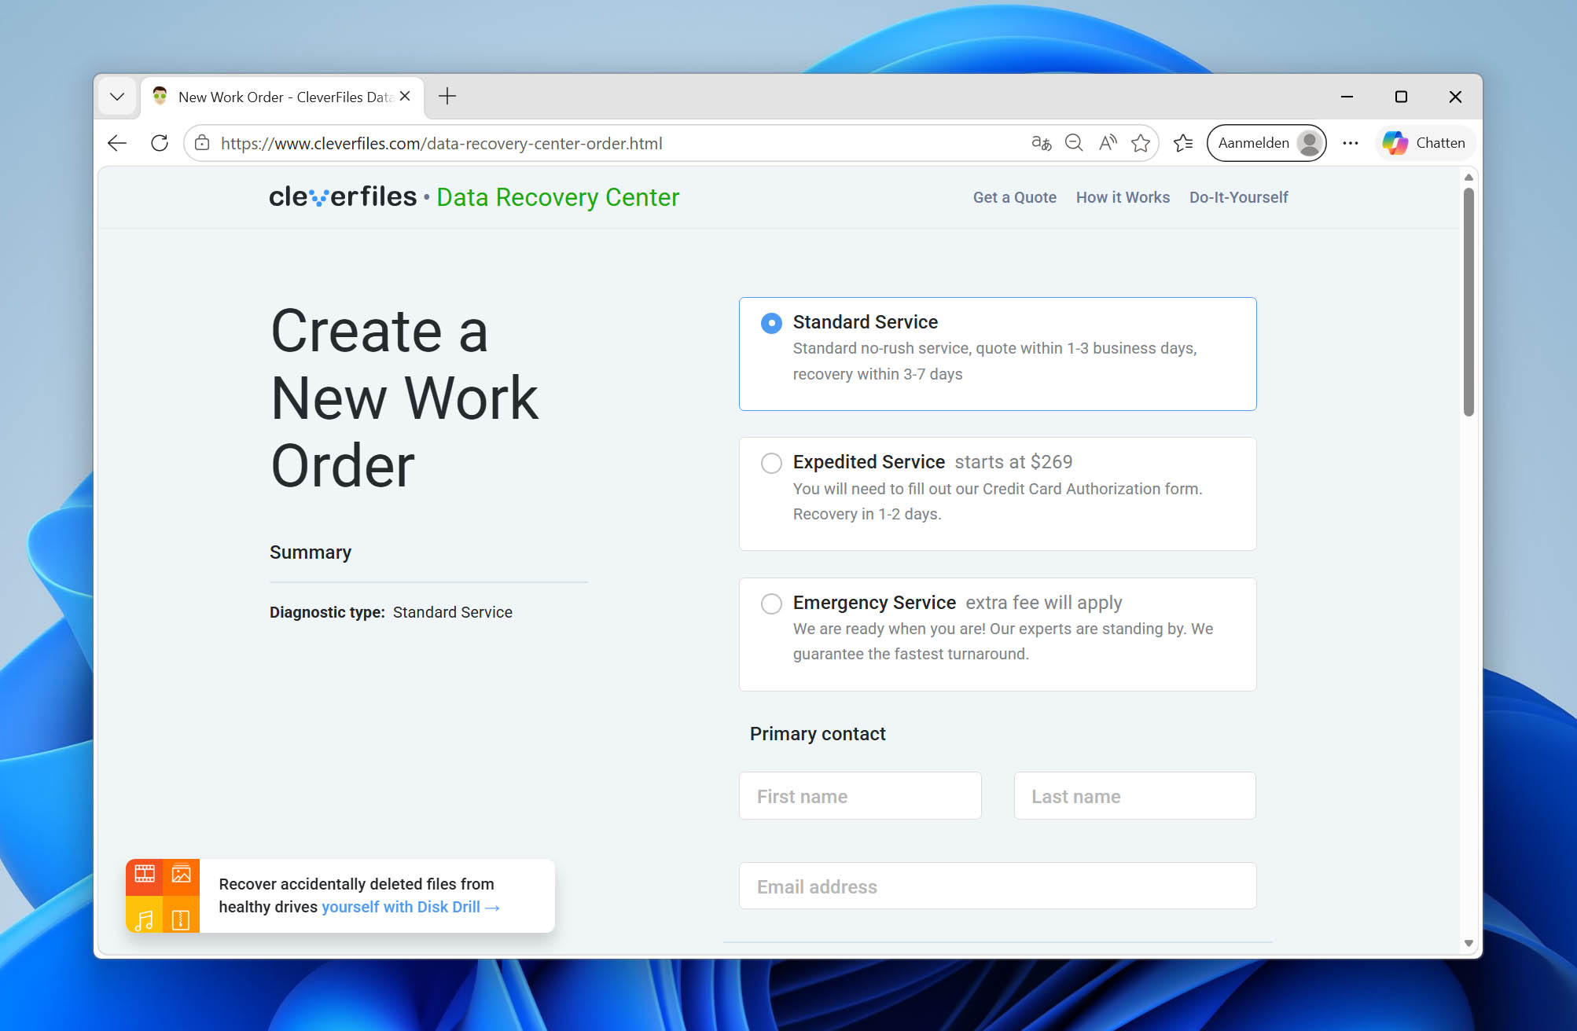This screenshot has height=1031, width=1577.
Task: Maximize the browser window
Action: 1401,97
